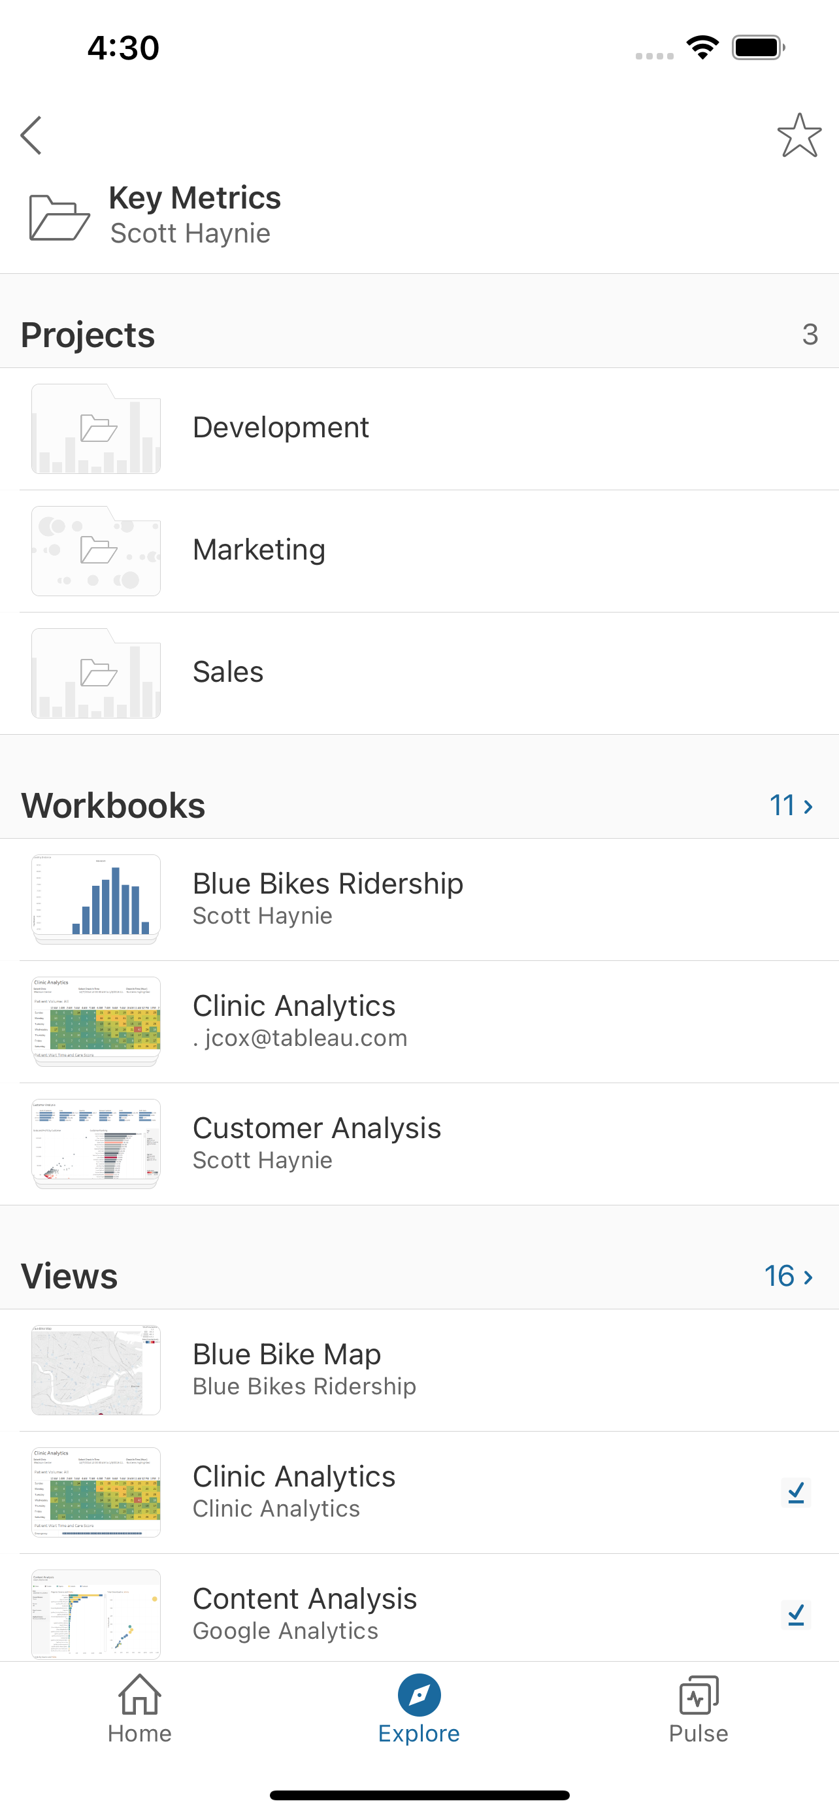The width and height of the screenshot is (839, 1816).
Task: Open the Sales project folder
Action: tap(227, 673)
